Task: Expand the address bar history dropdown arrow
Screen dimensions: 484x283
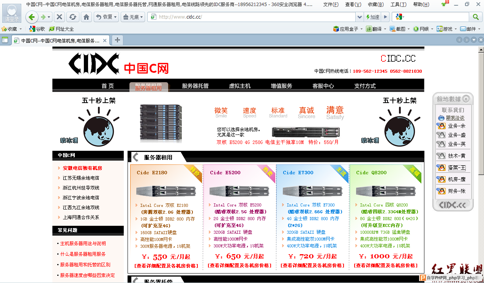Action: [359, 17]
